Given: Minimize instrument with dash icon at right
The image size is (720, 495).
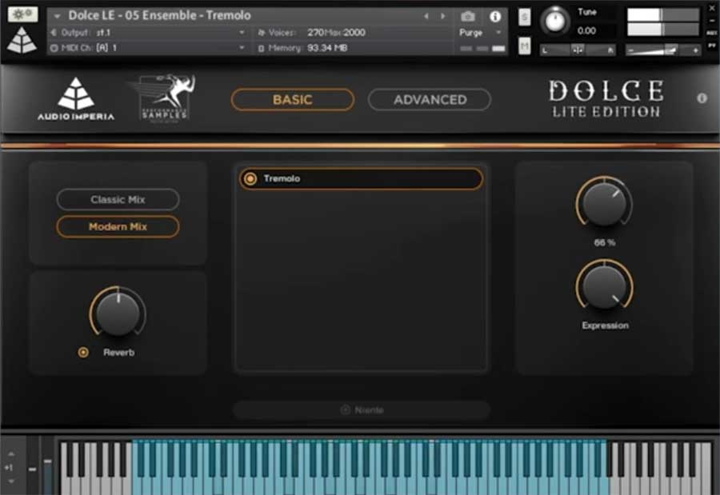Looking at the screenshot, I should pos(712,21).
